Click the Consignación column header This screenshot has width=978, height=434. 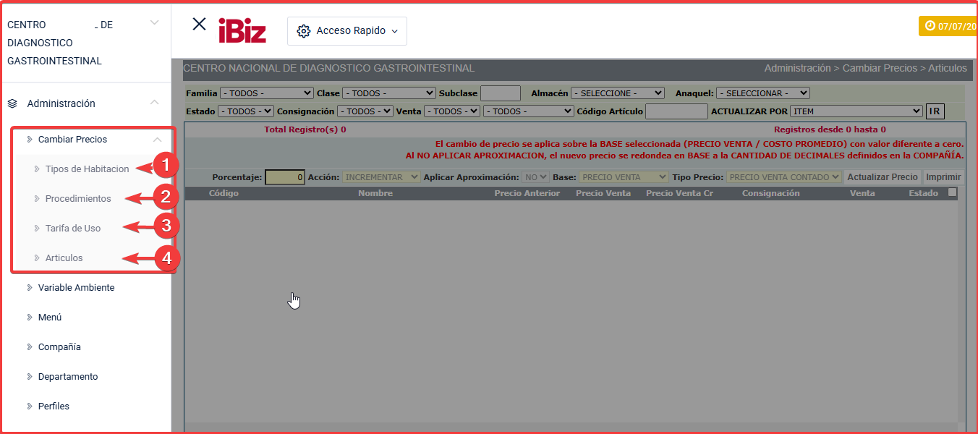tap(771, 193)
